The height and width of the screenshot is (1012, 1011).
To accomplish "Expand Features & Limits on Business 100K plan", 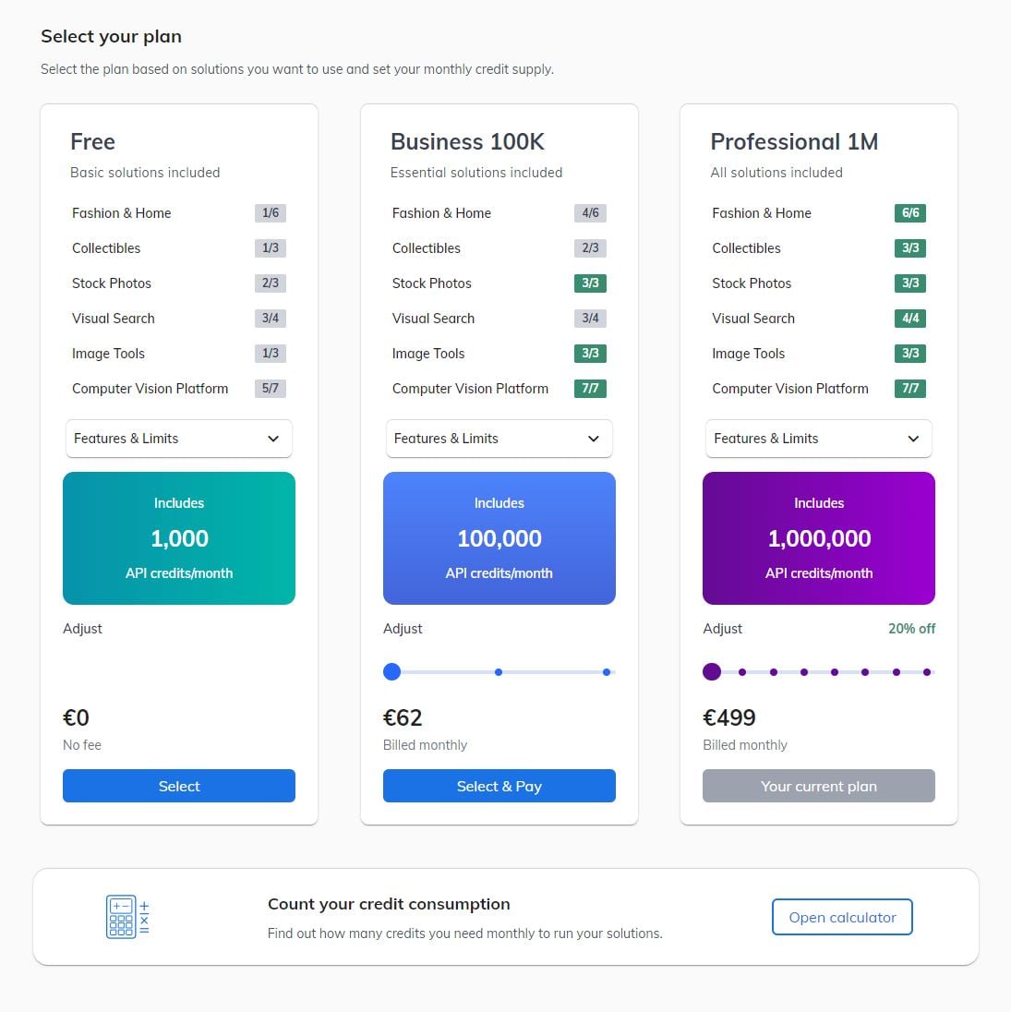I will click(x=499, y=439).
